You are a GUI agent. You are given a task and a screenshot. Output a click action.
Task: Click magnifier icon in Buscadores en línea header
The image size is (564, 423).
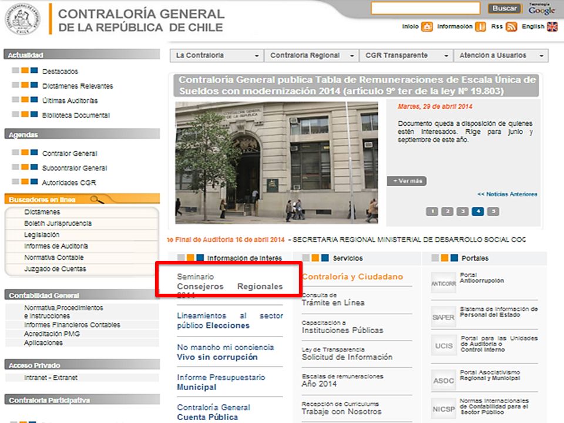[97, 199]
